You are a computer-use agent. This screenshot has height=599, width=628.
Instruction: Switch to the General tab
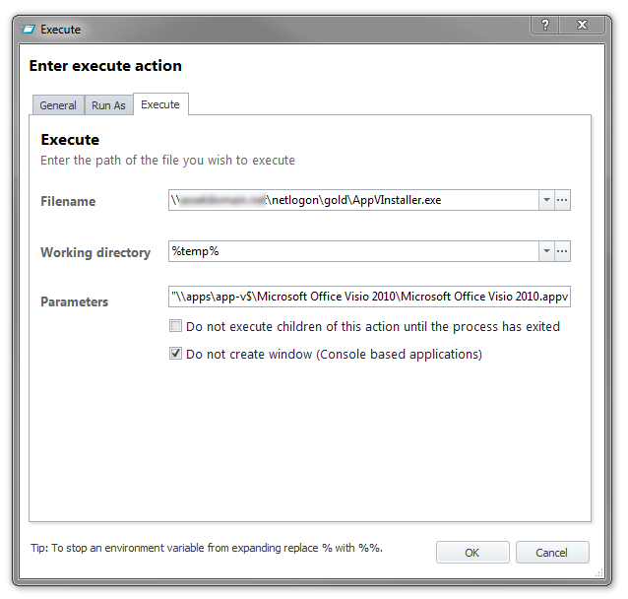click(x=58, y=105)
